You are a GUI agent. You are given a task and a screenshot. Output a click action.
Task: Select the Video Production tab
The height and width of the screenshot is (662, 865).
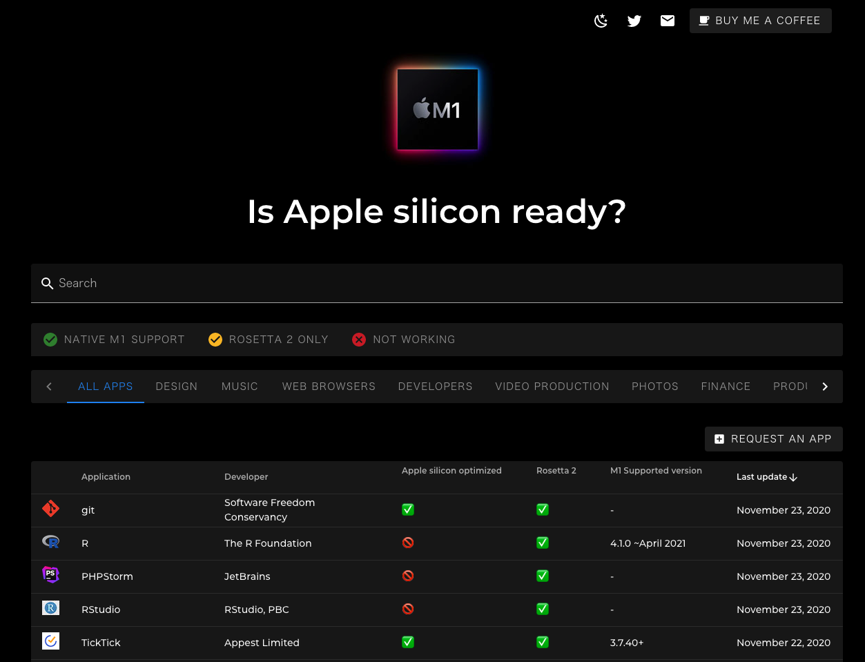click(x=552, y=387)
